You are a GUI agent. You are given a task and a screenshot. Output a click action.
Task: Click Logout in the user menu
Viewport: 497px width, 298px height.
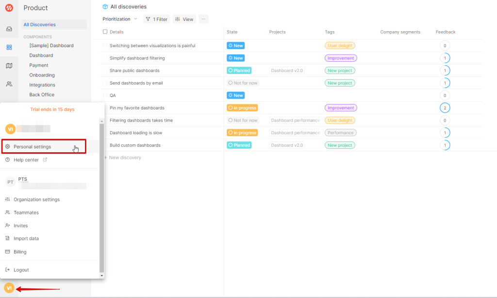tap(21, 270)
